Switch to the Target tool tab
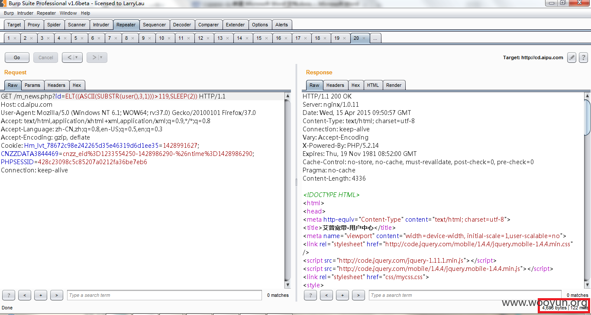This screenshot has width=591, height=315. [14, 25]
